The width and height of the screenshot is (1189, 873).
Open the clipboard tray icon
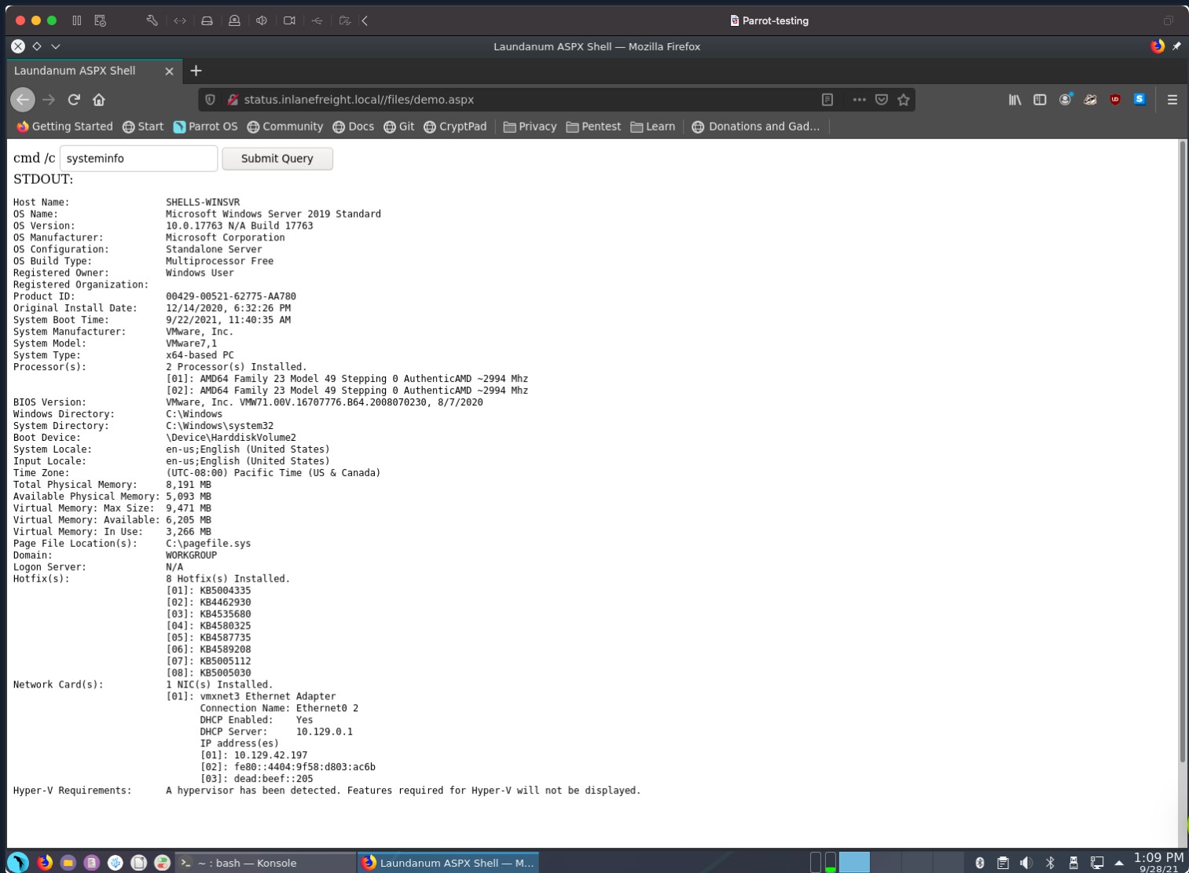coord(1003,863)
